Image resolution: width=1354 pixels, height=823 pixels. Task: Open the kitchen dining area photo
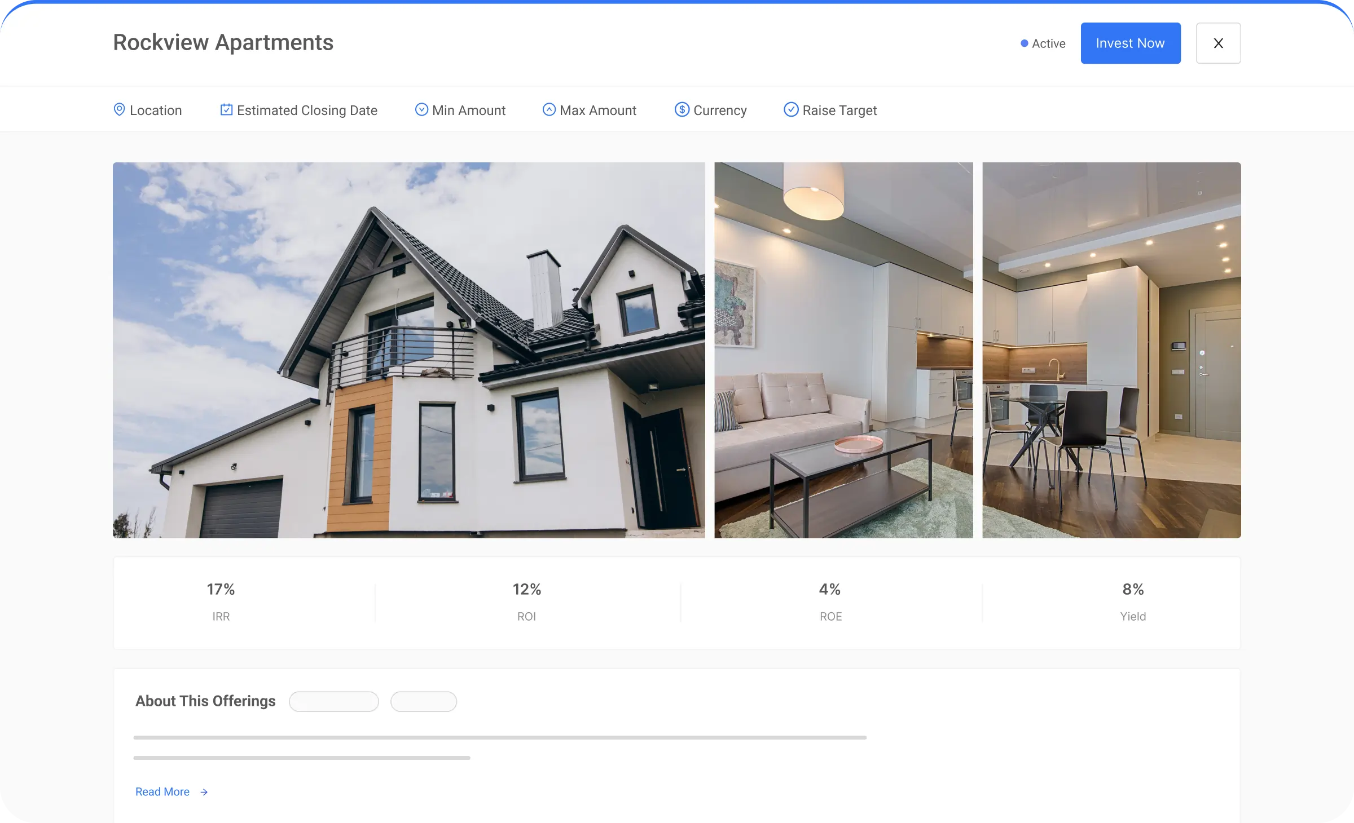(x=1111, y=350)
